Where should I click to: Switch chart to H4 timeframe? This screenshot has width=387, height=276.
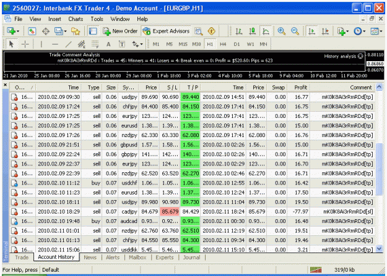(x=223, y=44)
